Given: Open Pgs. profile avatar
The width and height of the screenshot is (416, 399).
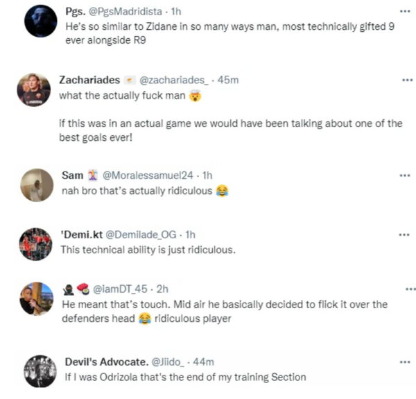Looking at the screenshot, I should 40,21.
